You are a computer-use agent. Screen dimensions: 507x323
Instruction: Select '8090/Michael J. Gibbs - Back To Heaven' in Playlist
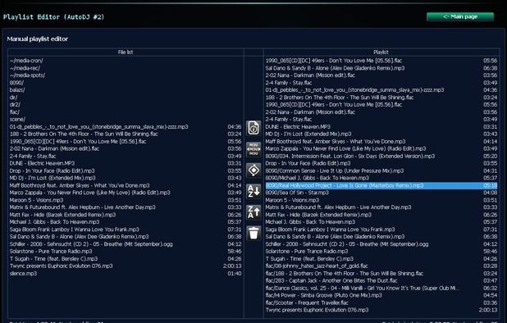[381, 178]
